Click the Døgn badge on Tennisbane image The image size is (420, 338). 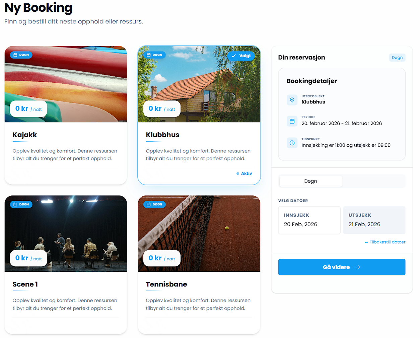click(x=154, y=204)
